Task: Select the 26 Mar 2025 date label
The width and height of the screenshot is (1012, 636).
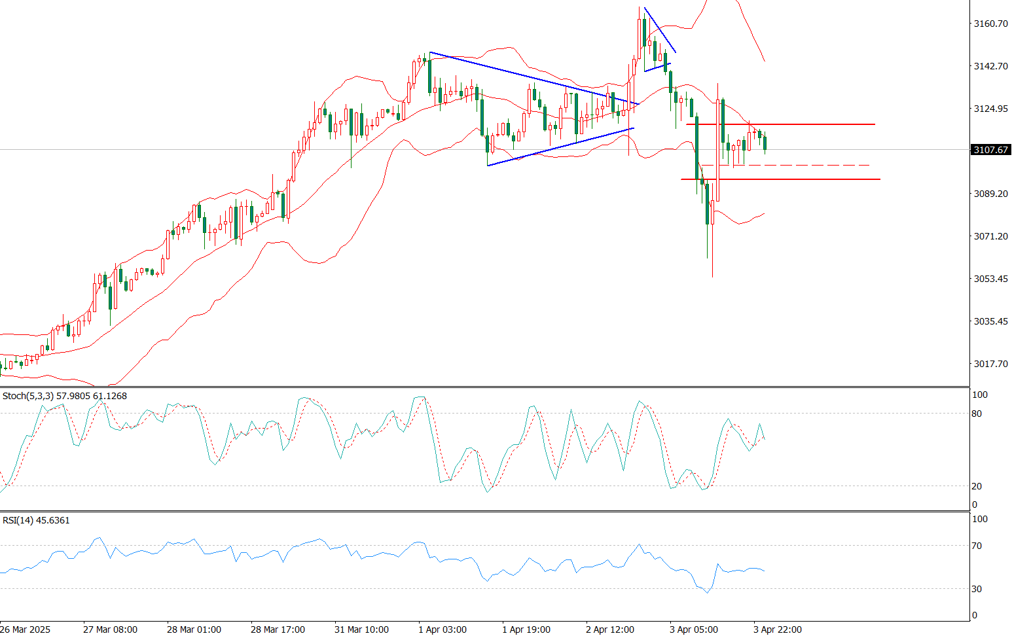Action: [25, 629]
